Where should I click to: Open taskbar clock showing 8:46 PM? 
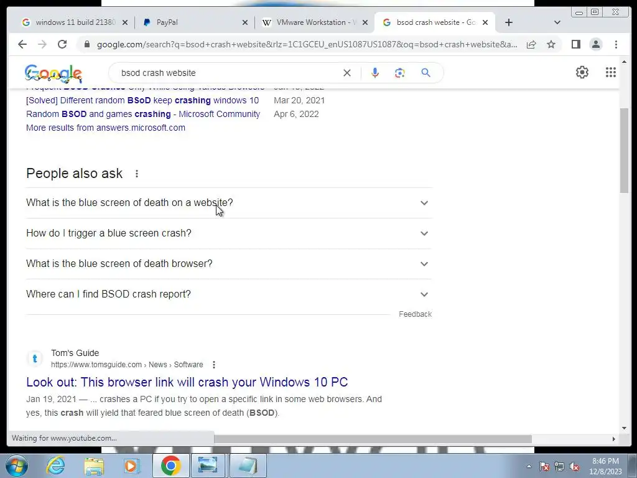tap(605, 466)
